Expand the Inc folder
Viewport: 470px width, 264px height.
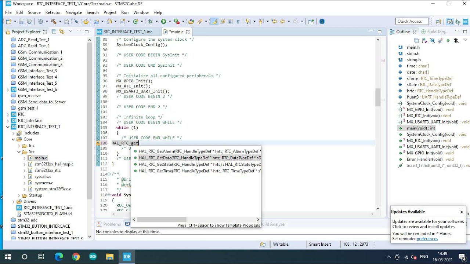19,146
